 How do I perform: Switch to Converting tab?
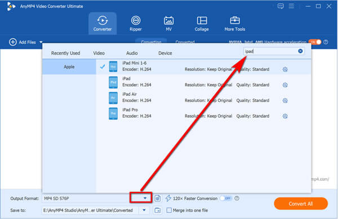(151, 42)
